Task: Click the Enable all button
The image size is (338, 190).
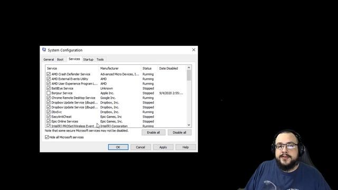Action: click(x=154, y=132)
